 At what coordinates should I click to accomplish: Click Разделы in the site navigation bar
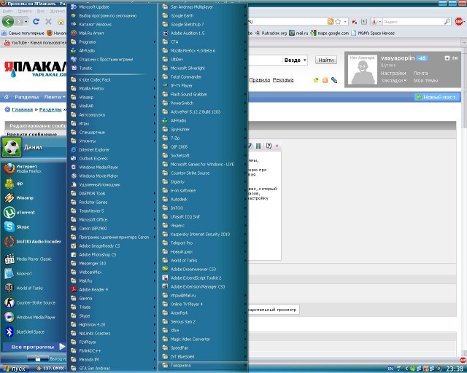click(x=26, y=97)
